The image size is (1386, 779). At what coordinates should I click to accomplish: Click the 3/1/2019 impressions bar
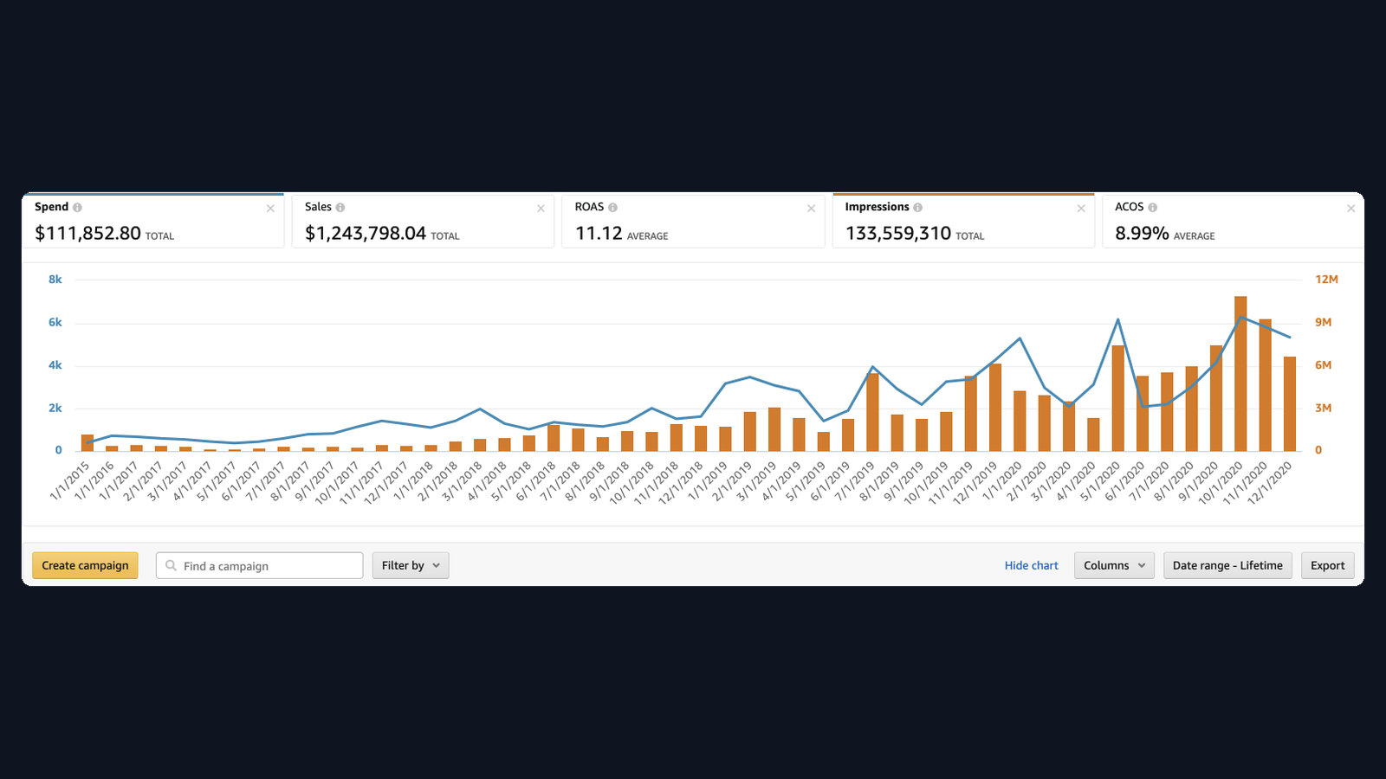pos(774,429)
